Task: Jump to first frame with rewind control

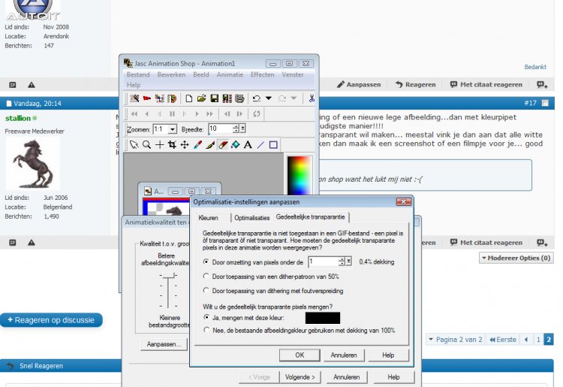Action: (x=134, y=114)
